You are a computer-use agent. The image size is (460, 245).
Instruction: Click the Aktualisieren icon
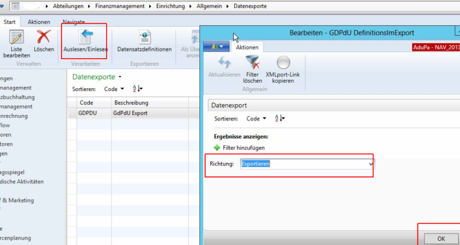coord(224,64)
